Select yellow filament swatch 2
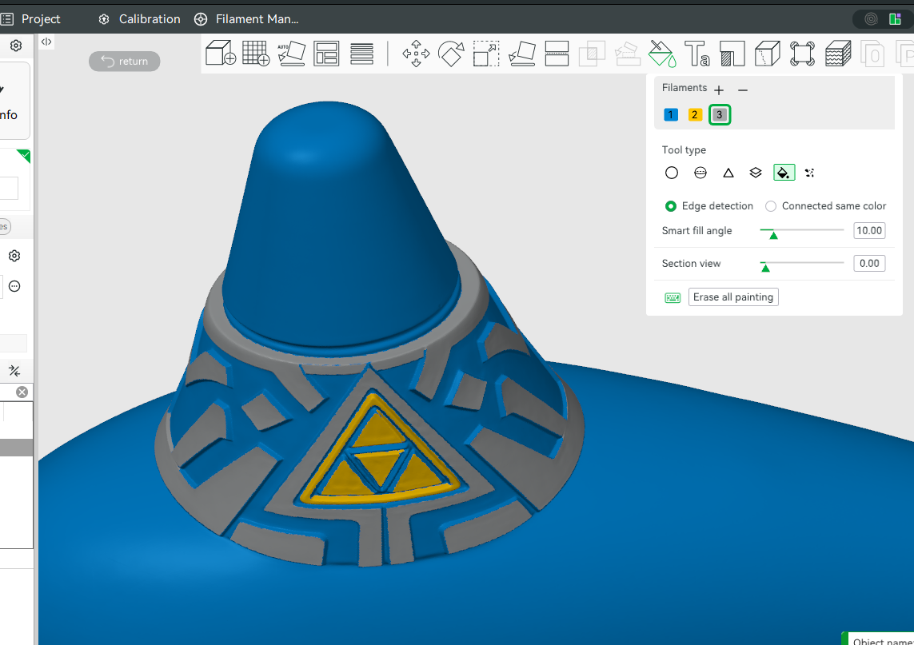The width and height of the screenshot is (914, 645). [695, 115]
